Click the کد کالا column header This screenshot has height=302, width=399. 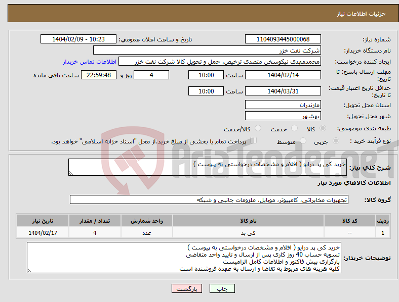click(x=350, y=221)
